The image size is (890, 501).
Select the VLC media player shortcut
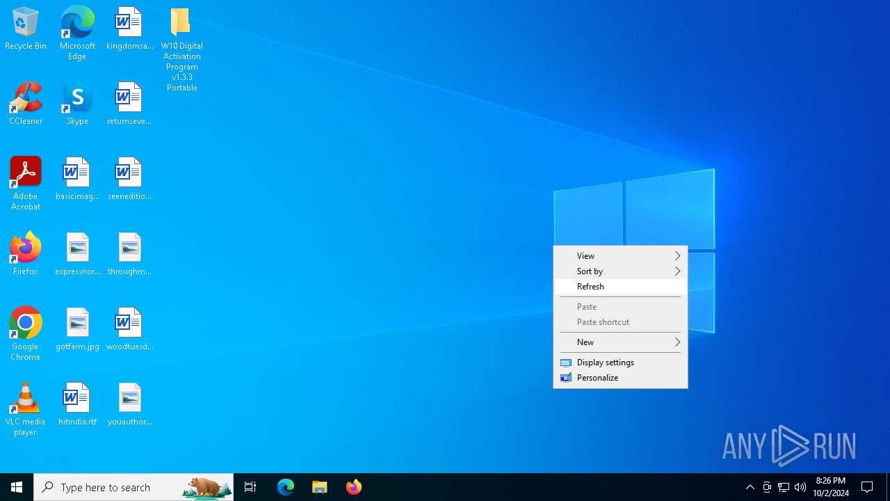pyautogui.click(x=26, y=409)
